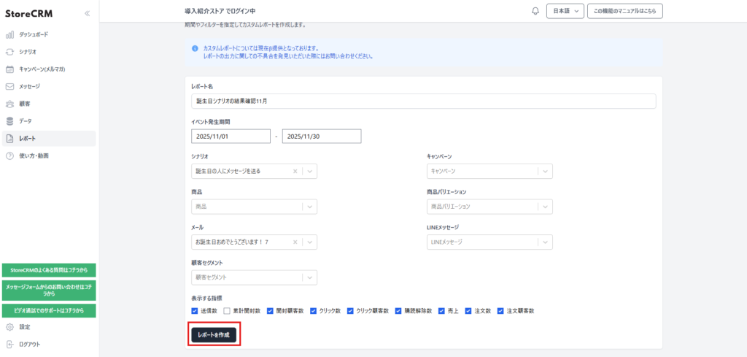Enable the 累計開封数 checkbox
This screenshot has height=357, width=747.
pyautogui.click(x=227, y=311)
